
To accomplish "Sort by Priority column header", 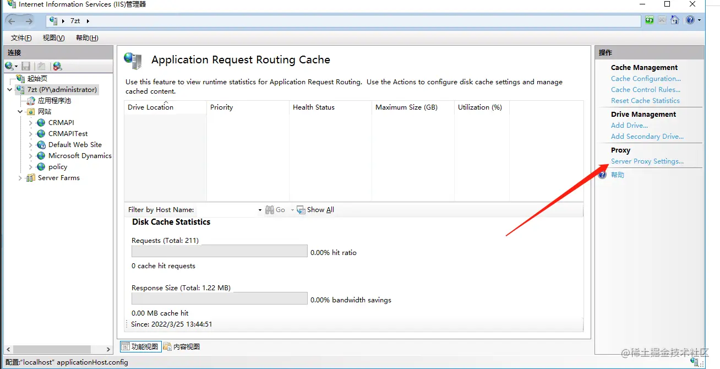I will click(248, 107).
